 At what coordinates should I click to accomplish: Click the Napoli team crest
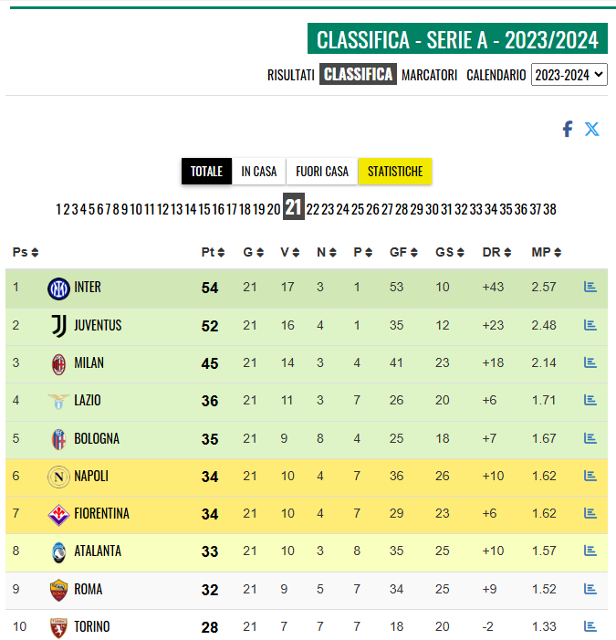[x=58, y=477]
